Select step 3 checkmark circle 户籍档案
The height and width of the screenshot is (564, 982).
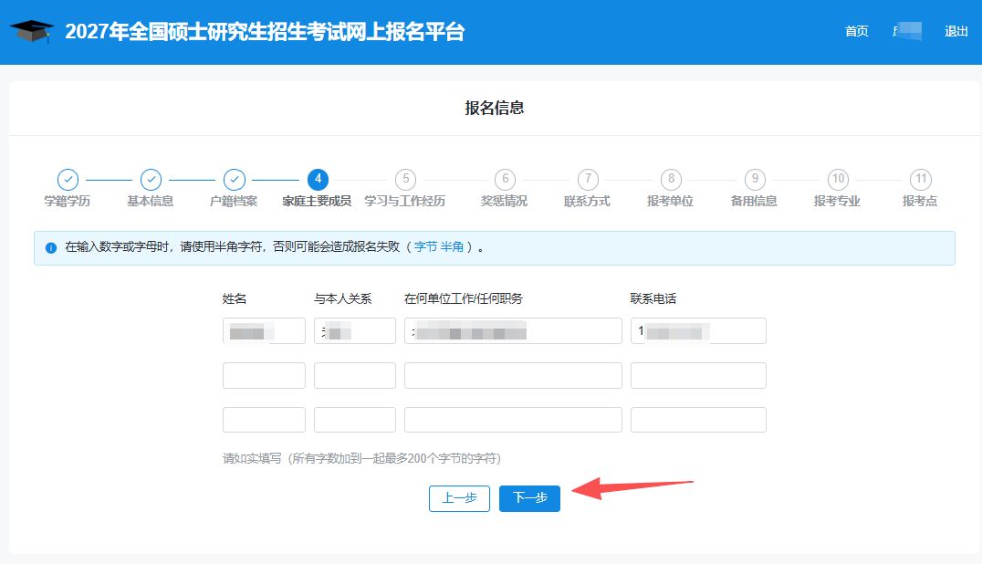pyautogui.click(x=235, y=180)
